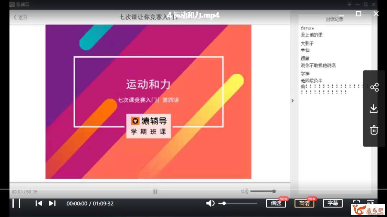Viewport: 387px width, 217px height.
Task: Toggle the 字幕 subtitles button
Action: 333,203
